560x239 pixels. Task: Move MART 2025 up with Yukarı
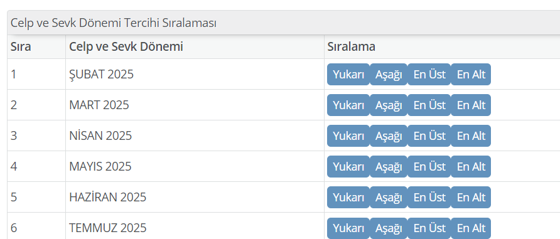pos(348,105)
